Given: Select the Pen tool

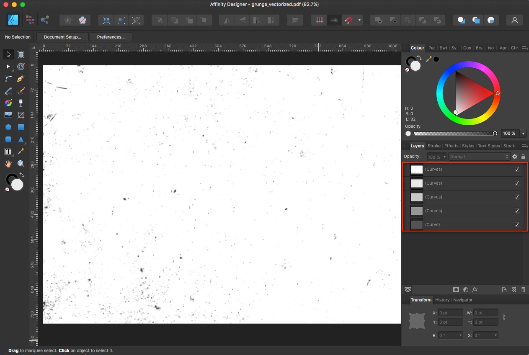Looking at the screenshot, I should pyautogui.click(x=21, y=79).
